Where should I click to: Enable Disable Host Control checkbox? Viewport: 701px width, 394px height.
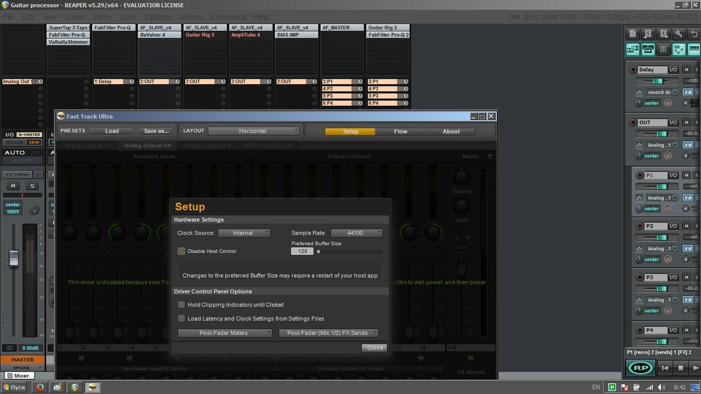181,251
